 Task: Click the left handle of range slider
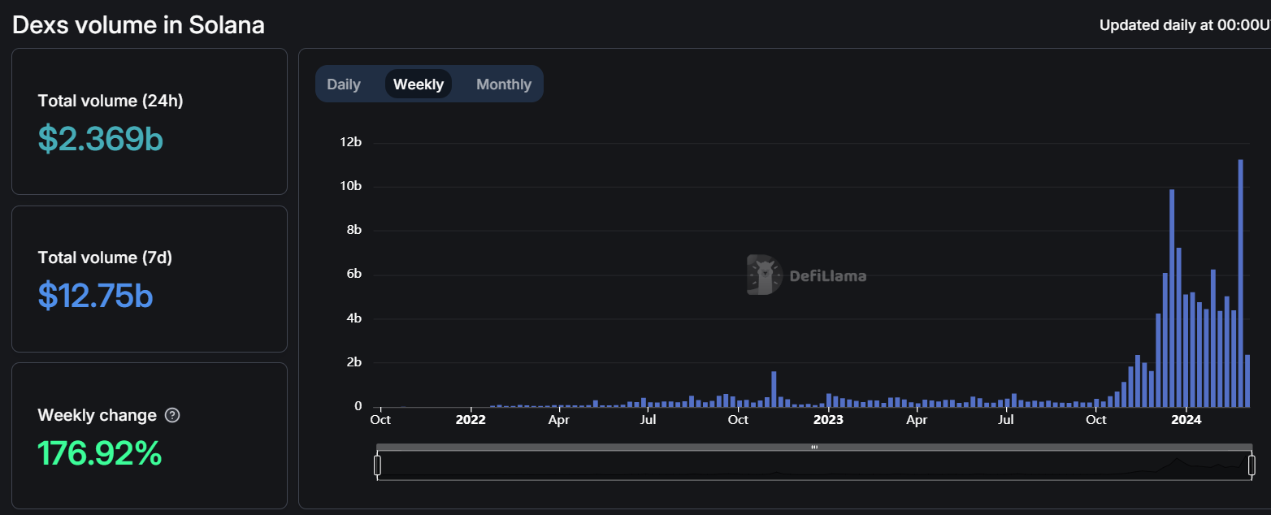[377, 465]
